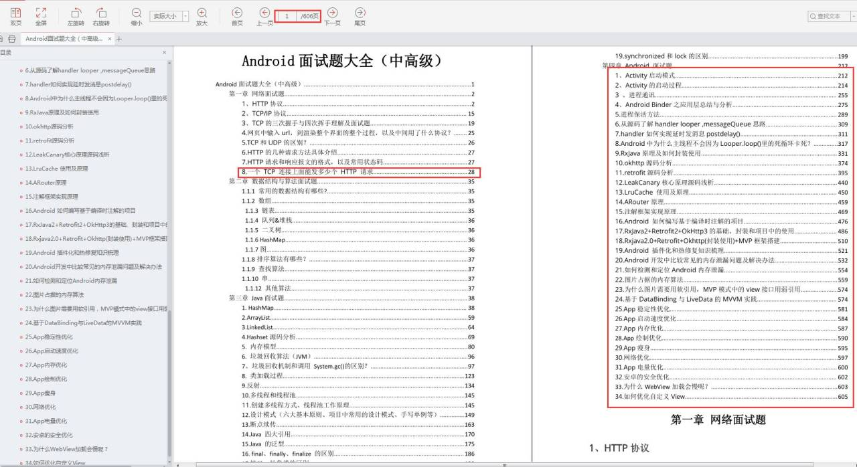Zoom in with the 放大 button
The width and height of the screenshot is (857, 467).
point(202,16)
